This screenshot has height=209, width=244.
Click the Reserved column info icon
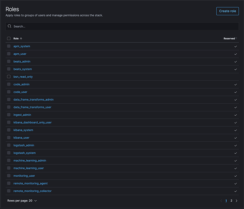click(236, 38)
